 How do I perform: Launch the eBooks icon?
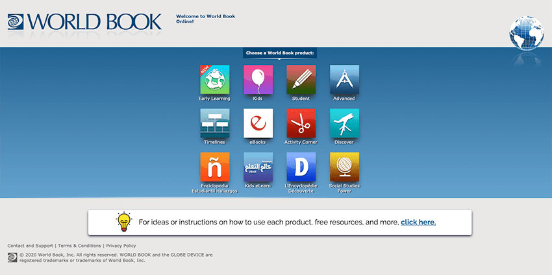coord(258,123)
